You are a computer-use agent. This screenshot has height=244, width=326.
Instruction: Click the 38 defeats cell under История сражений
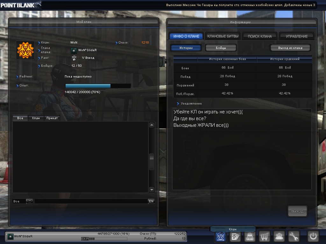(x=284, y=85)
